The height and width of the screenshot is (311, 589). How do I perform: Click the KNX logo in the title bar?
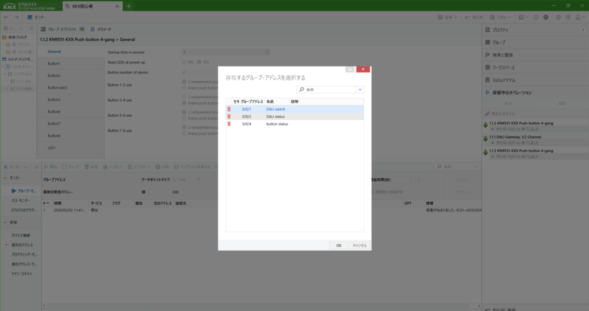10,6
